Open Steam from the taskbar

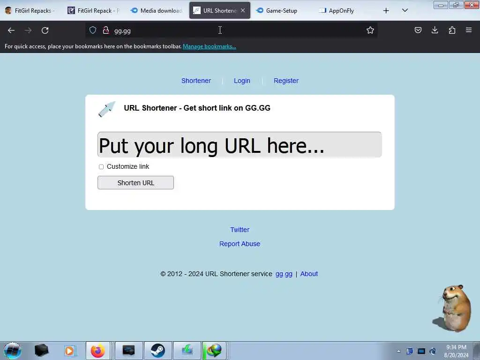(157, 351)
